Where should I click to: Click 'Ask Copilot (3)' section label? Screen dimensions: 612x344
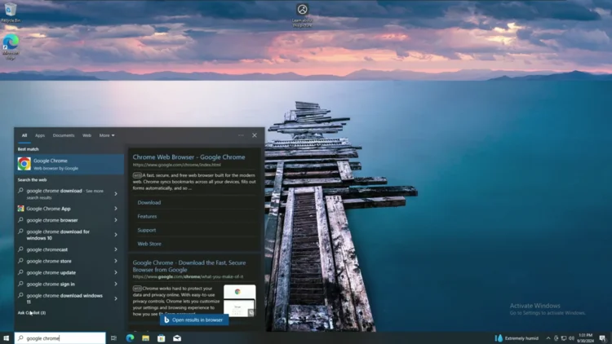coord(32,313)
